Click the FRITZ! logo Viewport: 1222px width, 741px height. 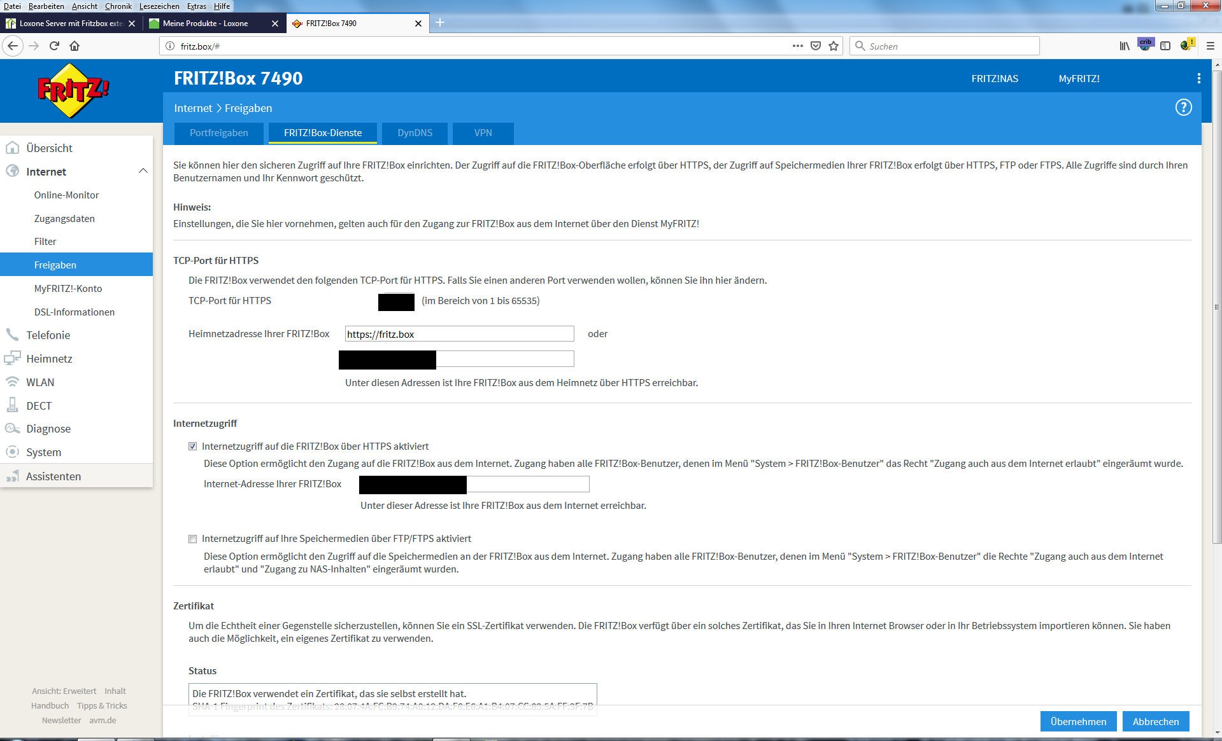(73, 90)
